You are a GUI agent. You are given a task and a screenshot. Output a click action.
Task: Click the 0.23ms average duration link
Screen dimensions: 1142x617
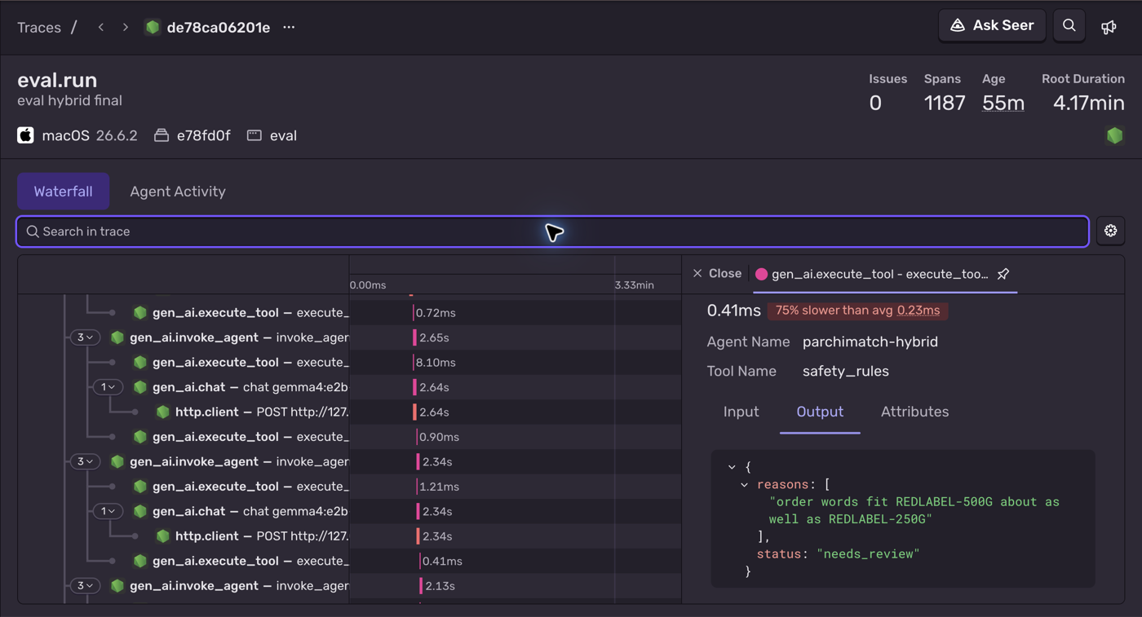918,311
